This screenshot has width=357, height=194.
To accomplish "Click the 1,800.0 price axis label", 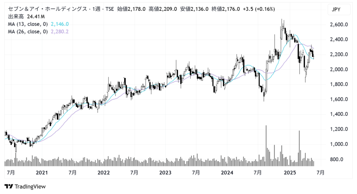I will [x=339, y=84].
